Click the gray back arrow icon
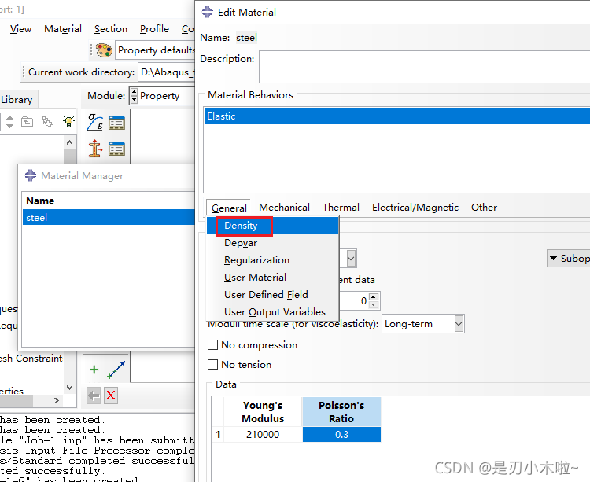This screenshot has height=482, width=590. 94,396
